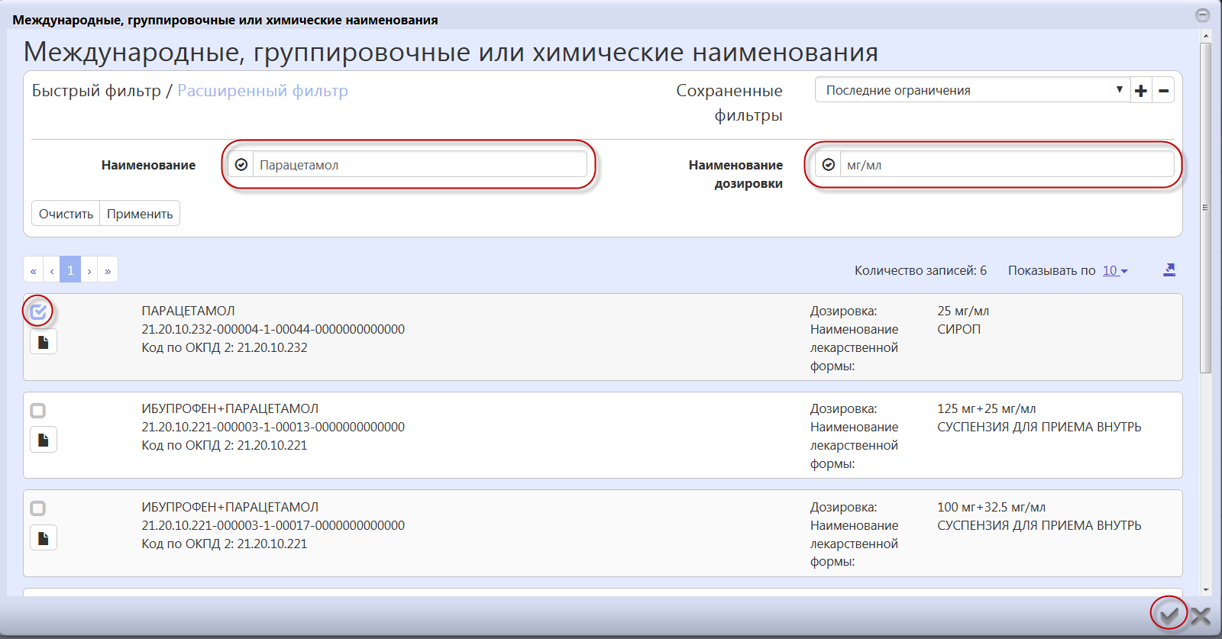The width and height of the screenshot is (1222, 639).
Task: Uncheck the ПАРАЦЕТАМОЛ 25 мг/мл checkbox
Action: click(38, 311)
